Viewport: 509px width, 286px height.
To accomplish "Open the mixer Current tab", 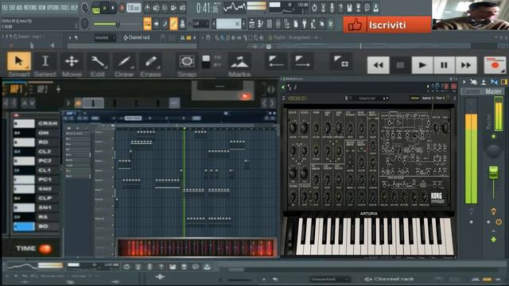I will [471, 91].
